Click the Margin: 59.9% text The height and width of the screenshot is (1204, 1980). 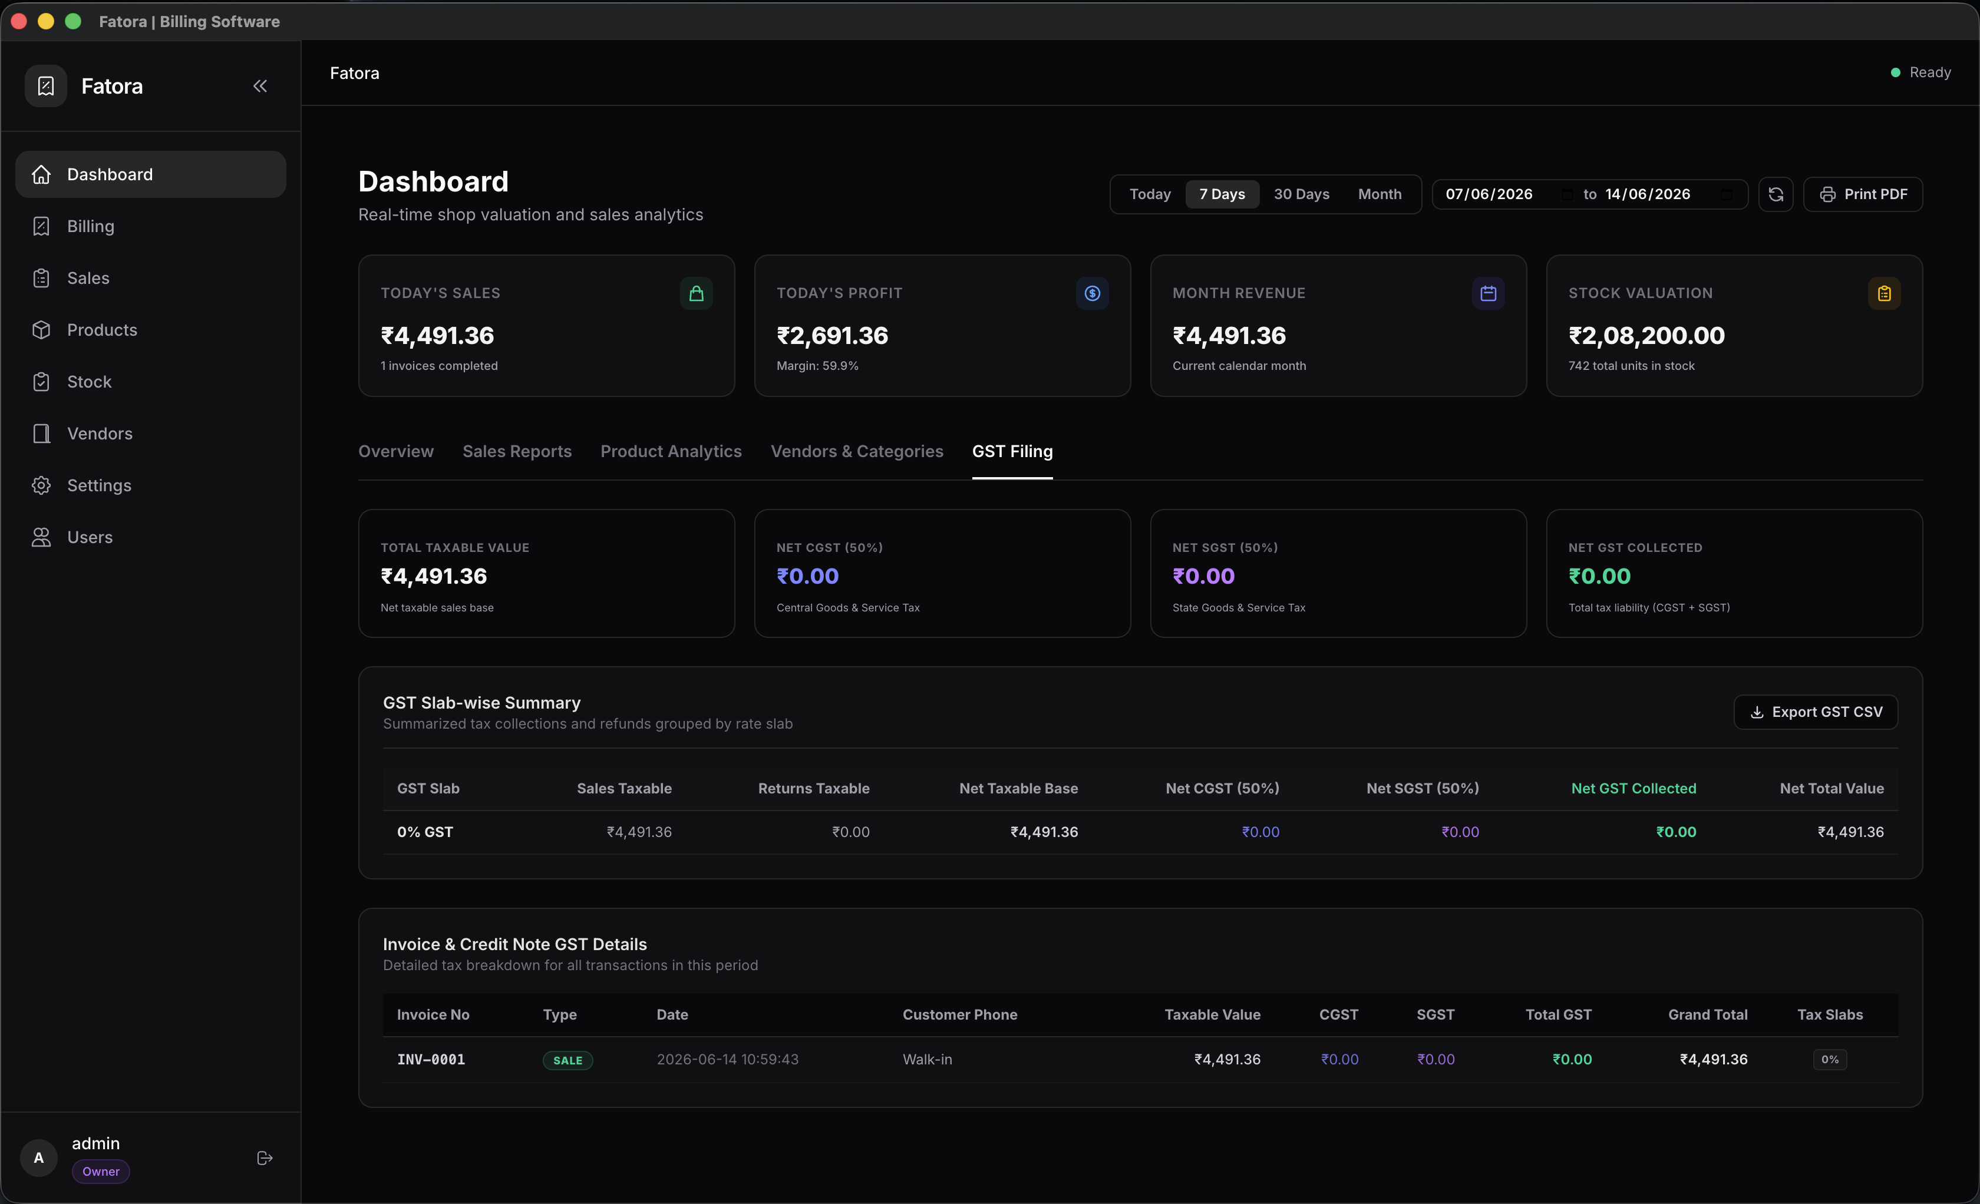pos(817,365)
